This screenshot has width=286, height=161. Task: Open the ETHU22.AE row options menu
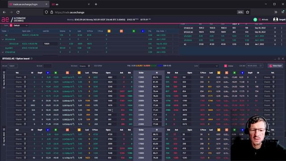pyautogui.click(x=282, y=28)
